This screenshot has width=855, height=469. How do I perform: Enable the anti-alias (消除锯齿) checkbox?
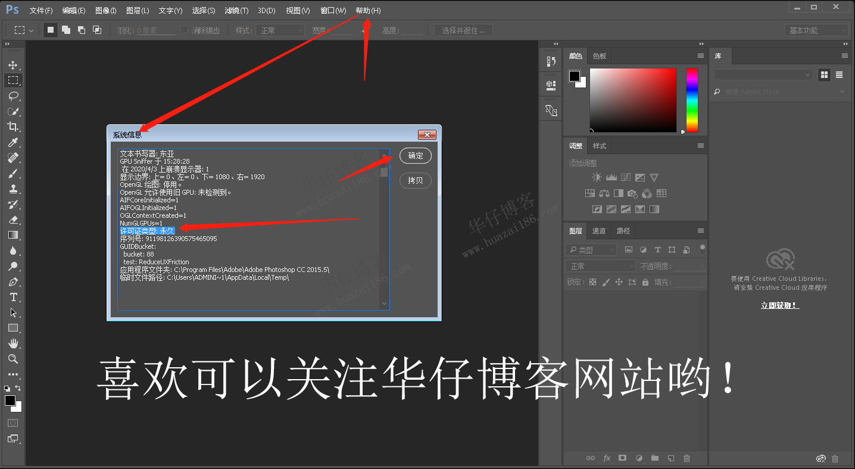tap(184, 30)
